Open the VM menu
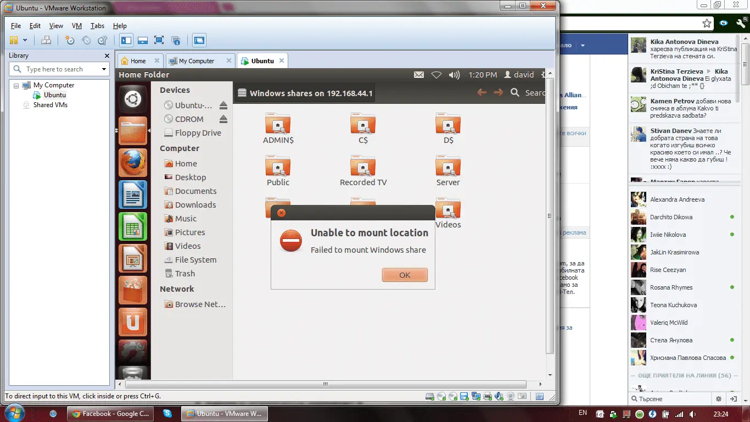This screenshot has width=750, height=422. (77, 26)
